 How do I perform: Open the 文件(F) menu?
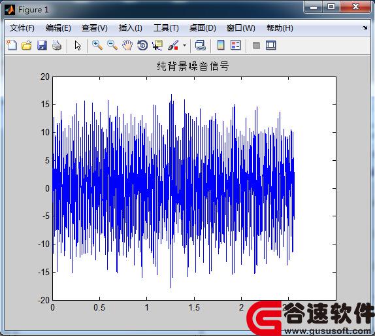[22, 28]
